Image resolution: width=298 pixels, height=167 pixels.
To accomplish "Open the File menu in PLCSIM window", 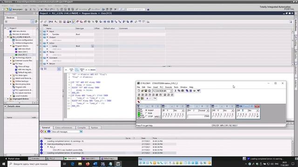I will [x=138, y=87].
